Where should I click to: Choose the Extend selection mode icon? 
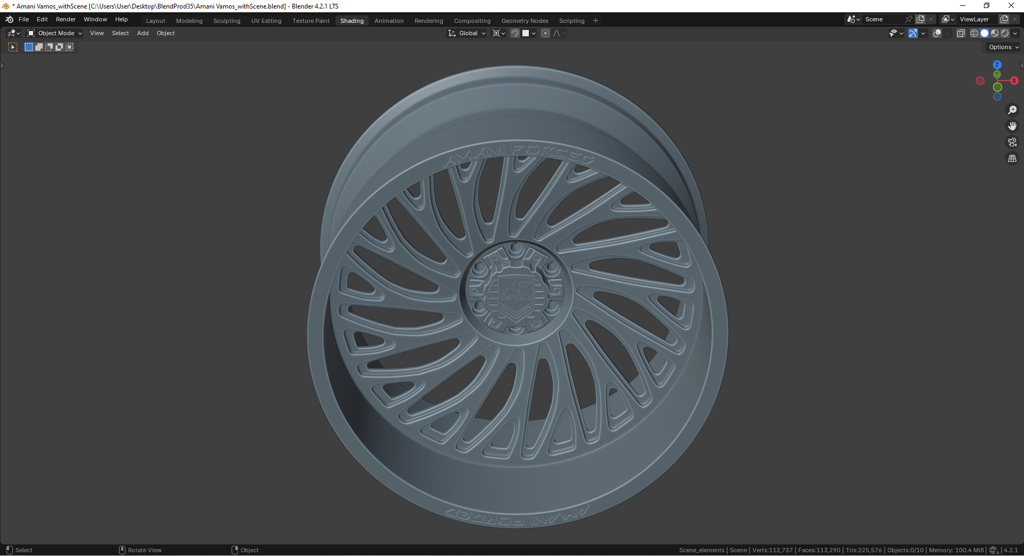point(39,47)
